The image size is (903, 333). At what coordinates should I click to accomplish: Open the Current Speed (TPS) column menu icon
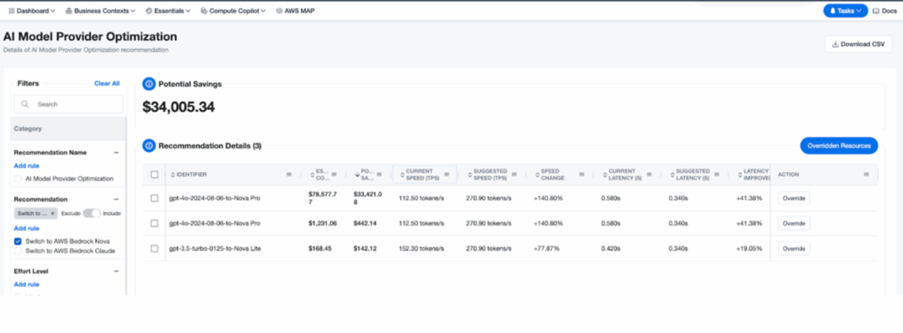point(446,174)
